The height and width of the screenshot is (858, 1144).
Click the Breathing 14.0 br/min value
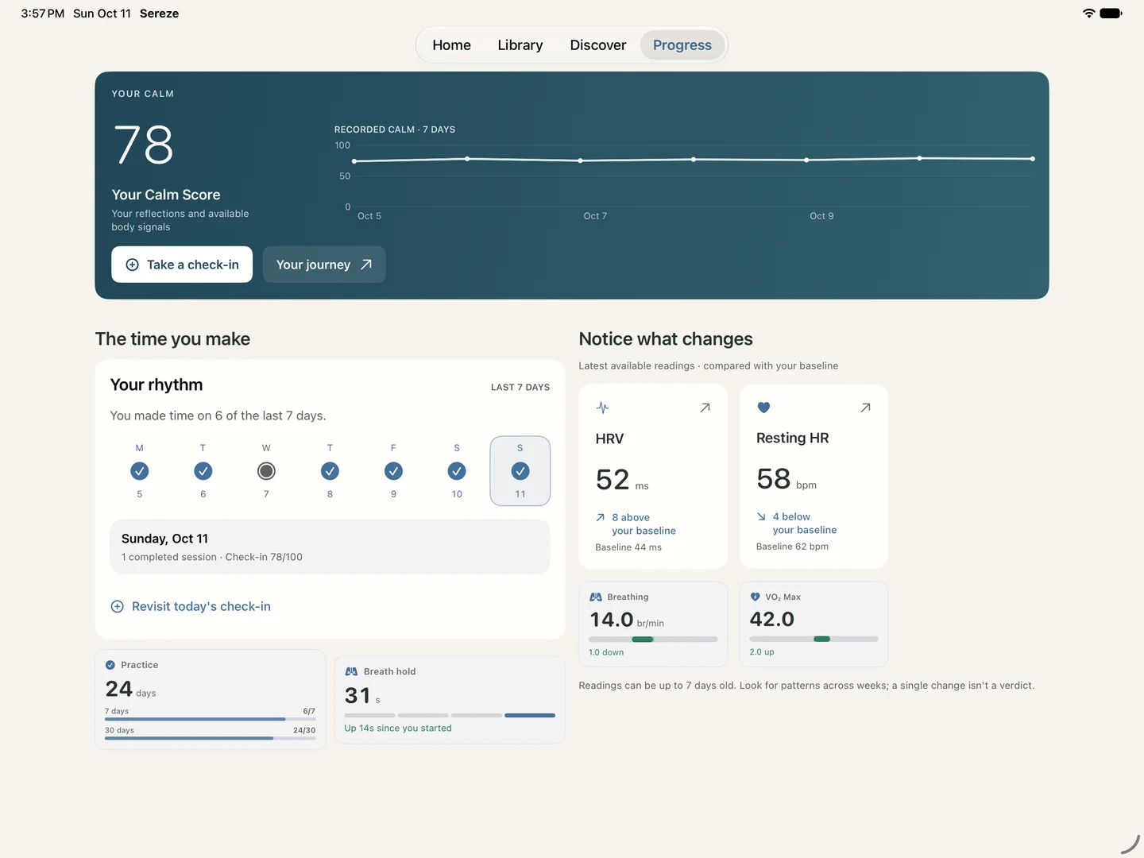(x=627, y=620)
